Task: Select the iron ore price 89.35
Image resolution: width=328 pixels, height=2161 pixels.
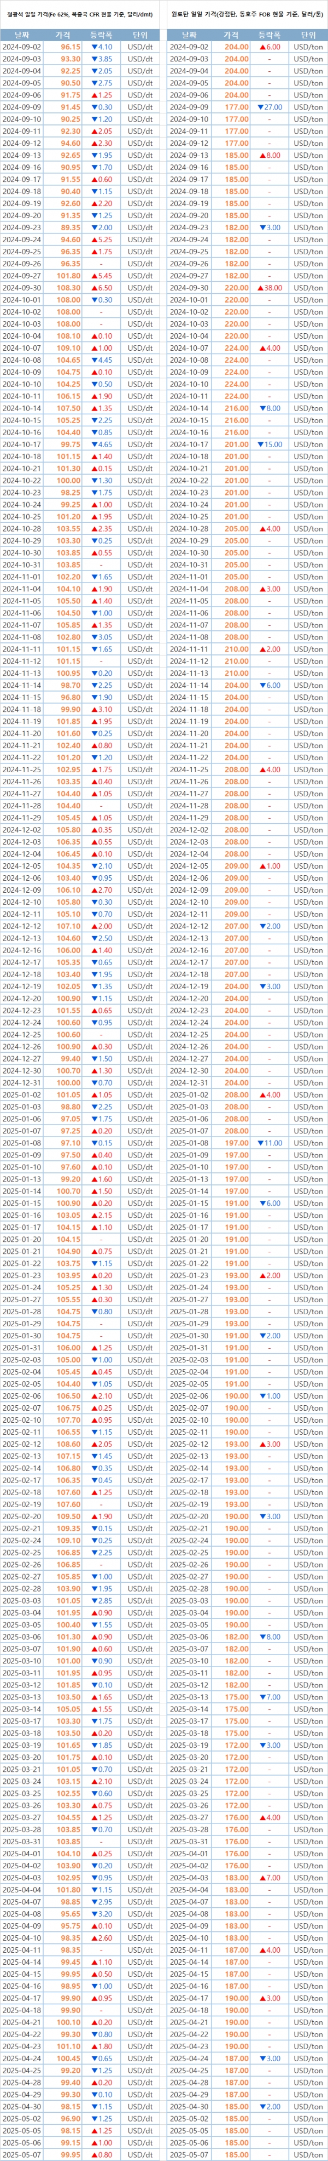Action: coord(71,228)
